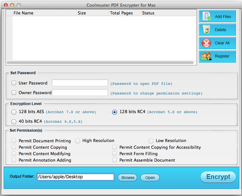Screen dimensions: 242x196
Task: Click hint '(Password to change permission settings)'
Action: 156,93
